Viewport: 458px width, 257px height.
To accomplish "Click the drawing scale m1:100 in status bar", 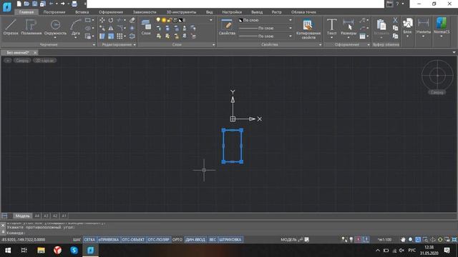I will tap(384, 240).
